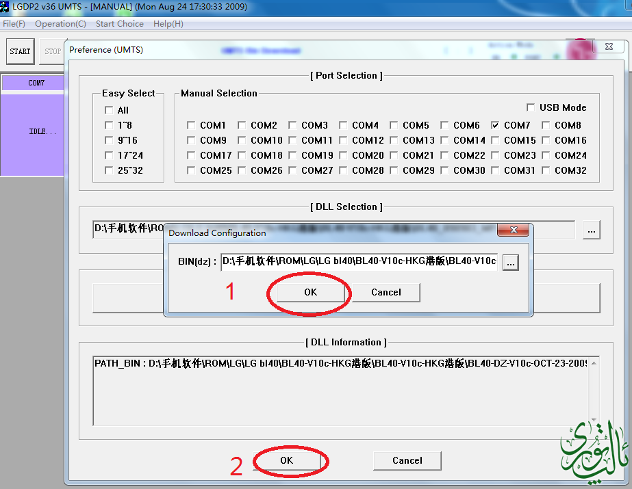Check the COM30 port checkbox
This screenshot has height=489, width=632.
(x=444, y=170)
